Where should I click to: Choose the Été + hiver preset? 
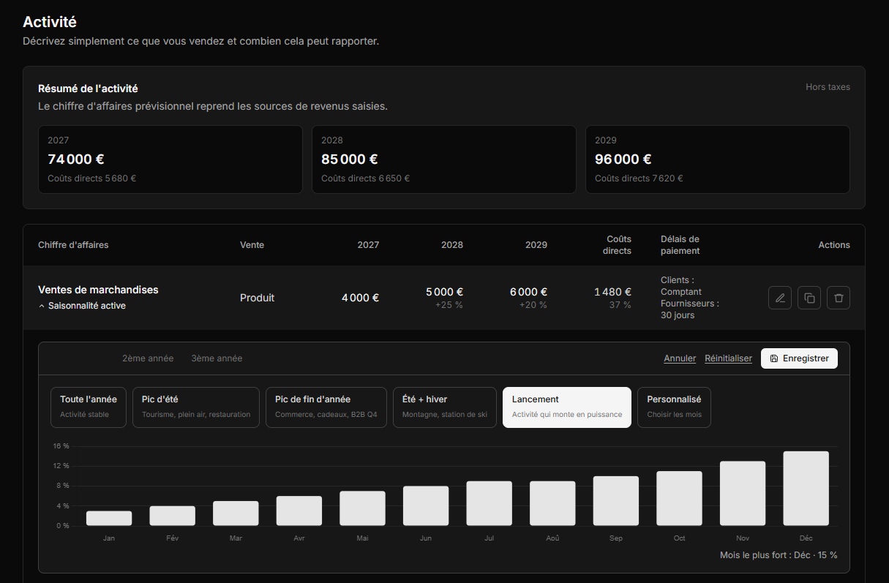pyautogui.click(x=445, y=407)
